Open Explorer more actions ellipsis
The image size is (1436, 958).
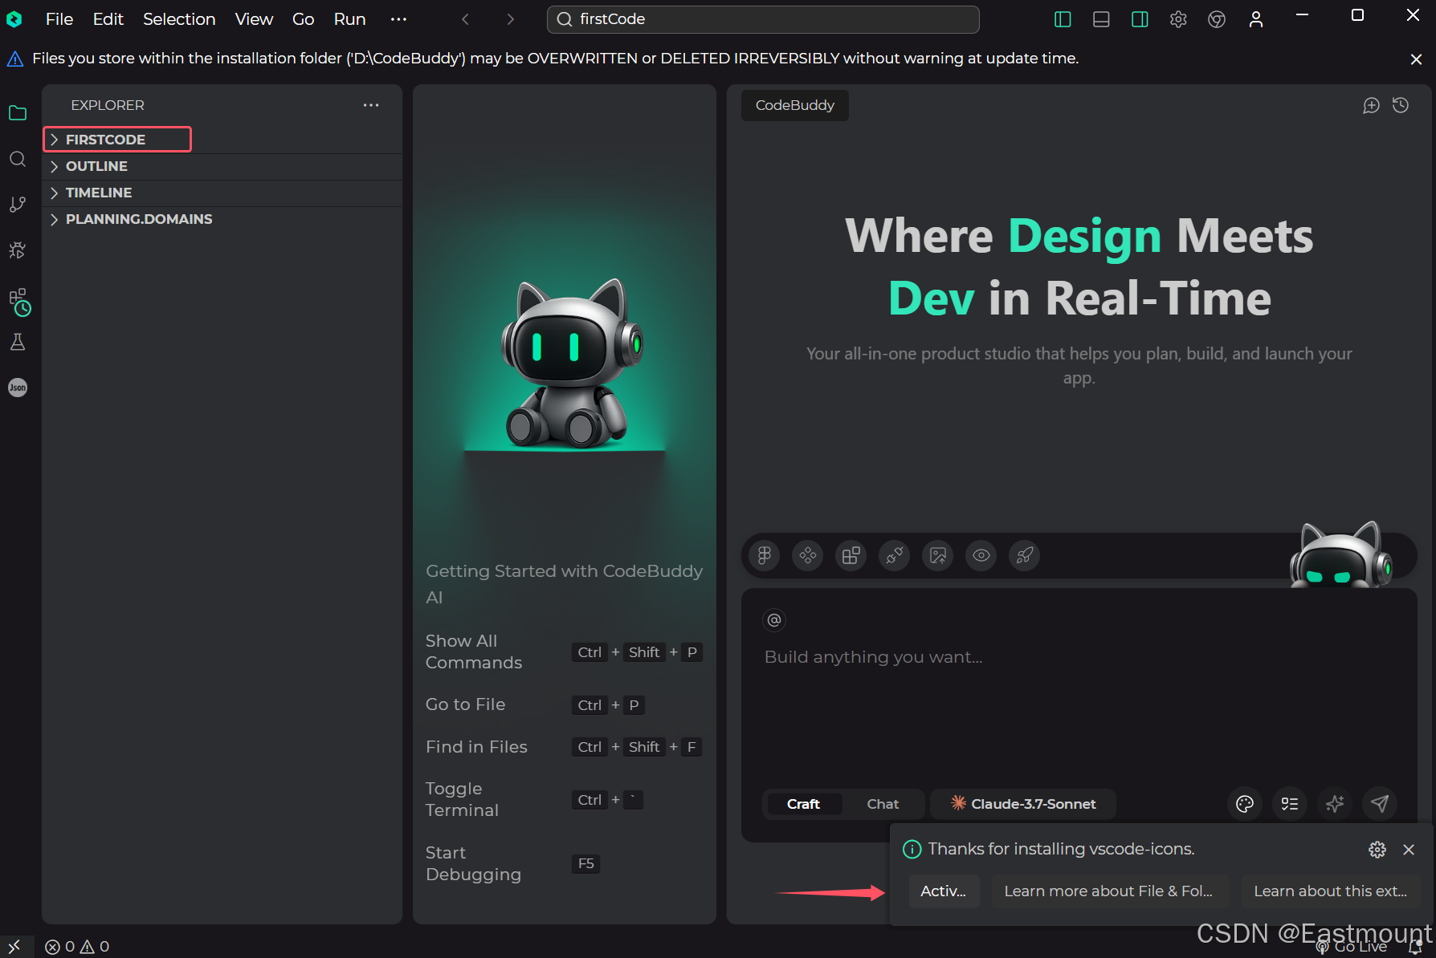(x=371, y=105)
